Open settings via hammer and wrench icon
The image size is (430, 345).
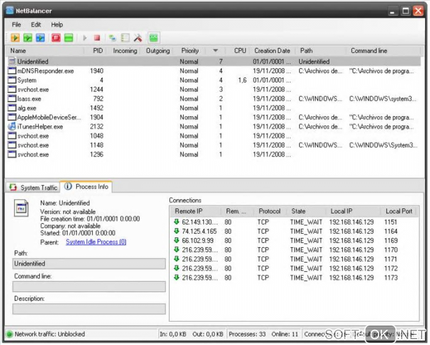coord(138,38)
